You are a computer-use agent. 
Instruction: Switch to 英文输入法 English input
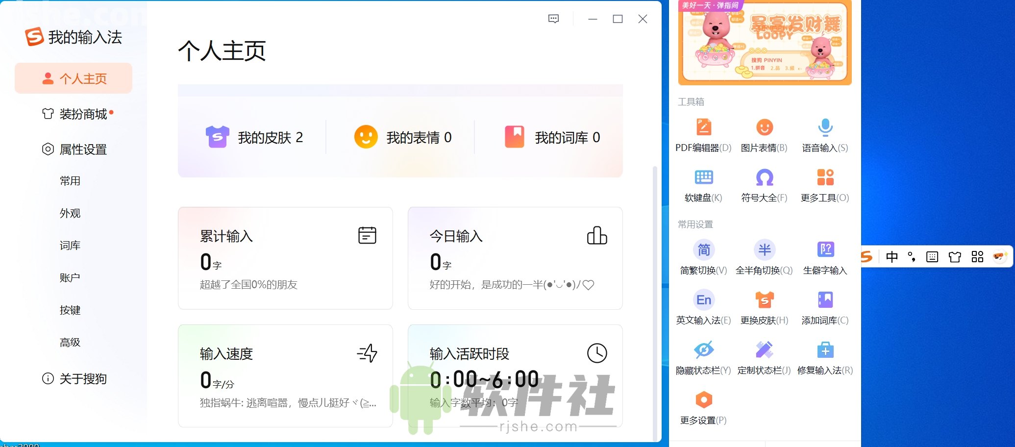[x=703, y=308]
